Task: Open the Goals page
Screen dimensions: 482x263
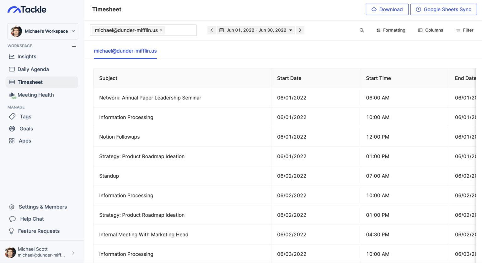Action: pos(21,129)
